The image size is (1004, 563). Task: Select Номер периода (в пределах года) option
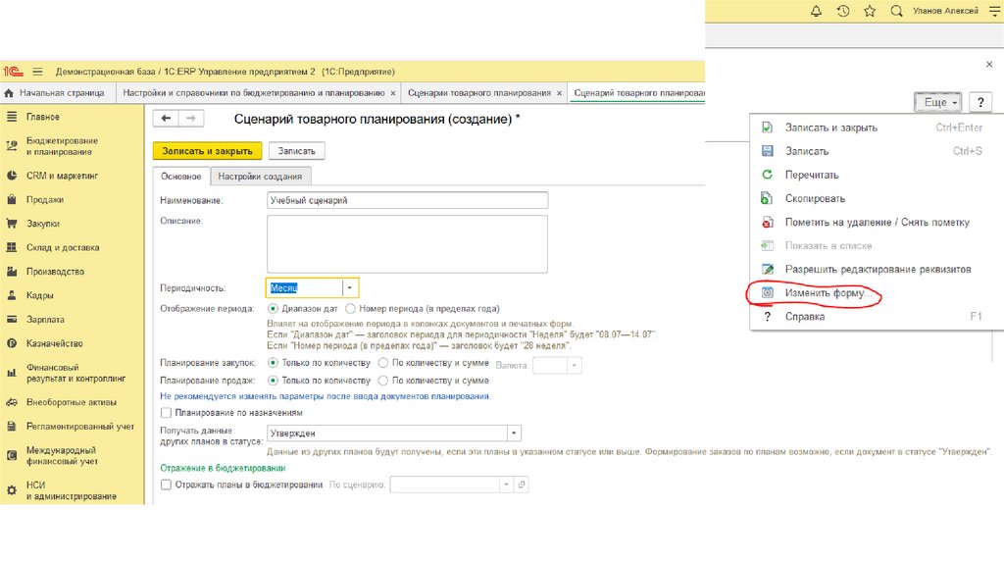354,308
